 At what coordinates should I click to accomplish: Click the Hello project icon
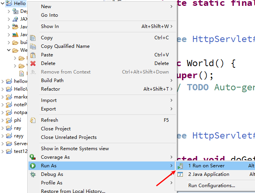[9, 3]
